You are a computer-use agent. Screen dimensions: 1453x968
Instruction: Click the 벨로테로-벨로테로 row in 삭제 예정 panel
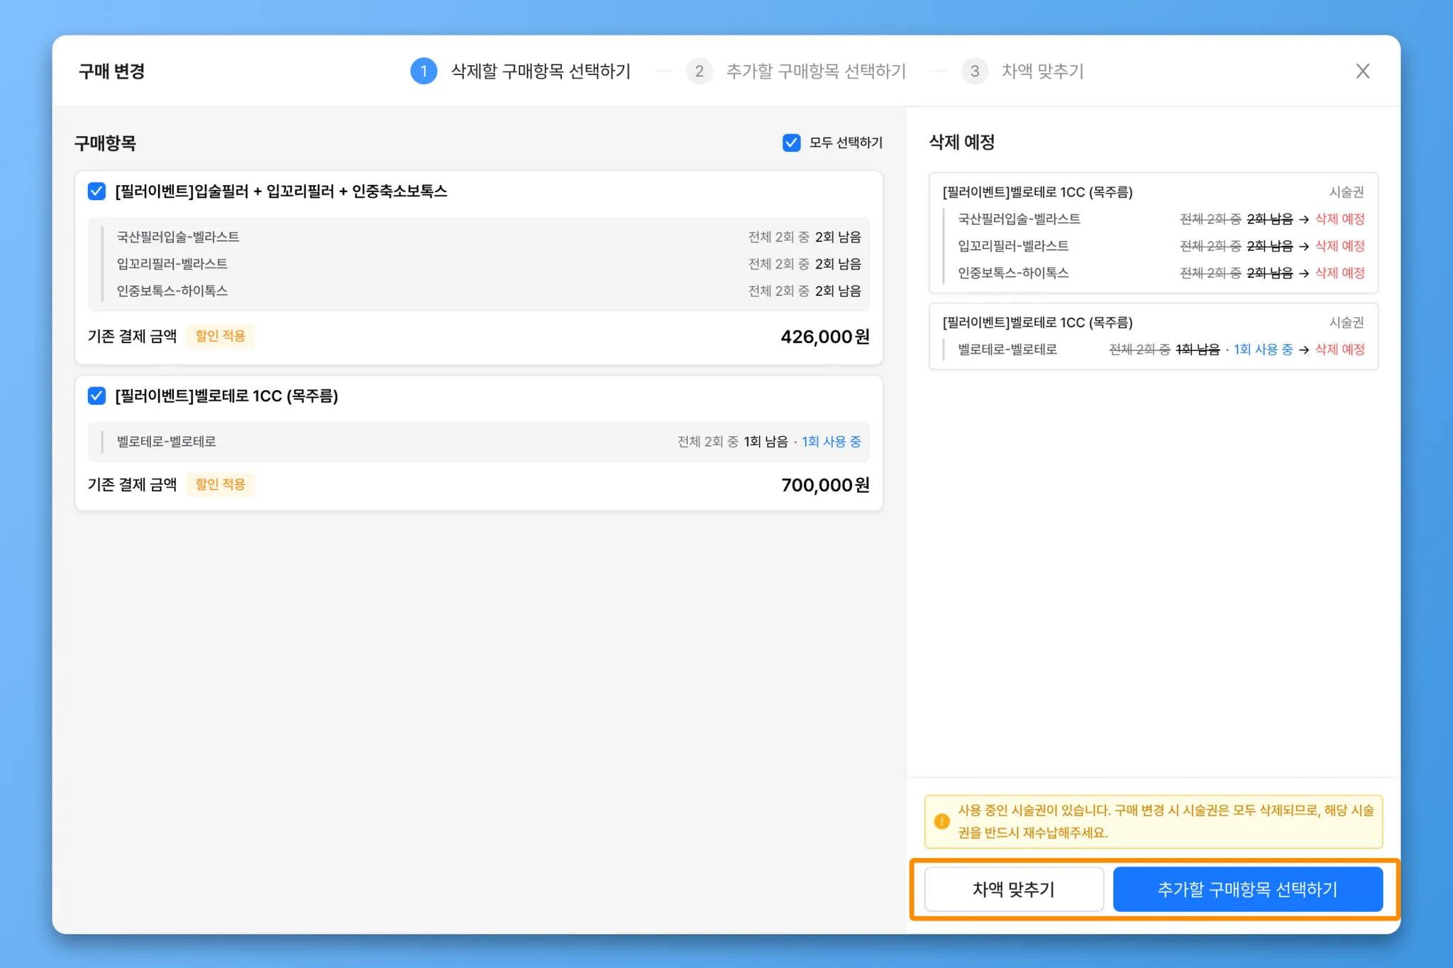[1007, 350]
